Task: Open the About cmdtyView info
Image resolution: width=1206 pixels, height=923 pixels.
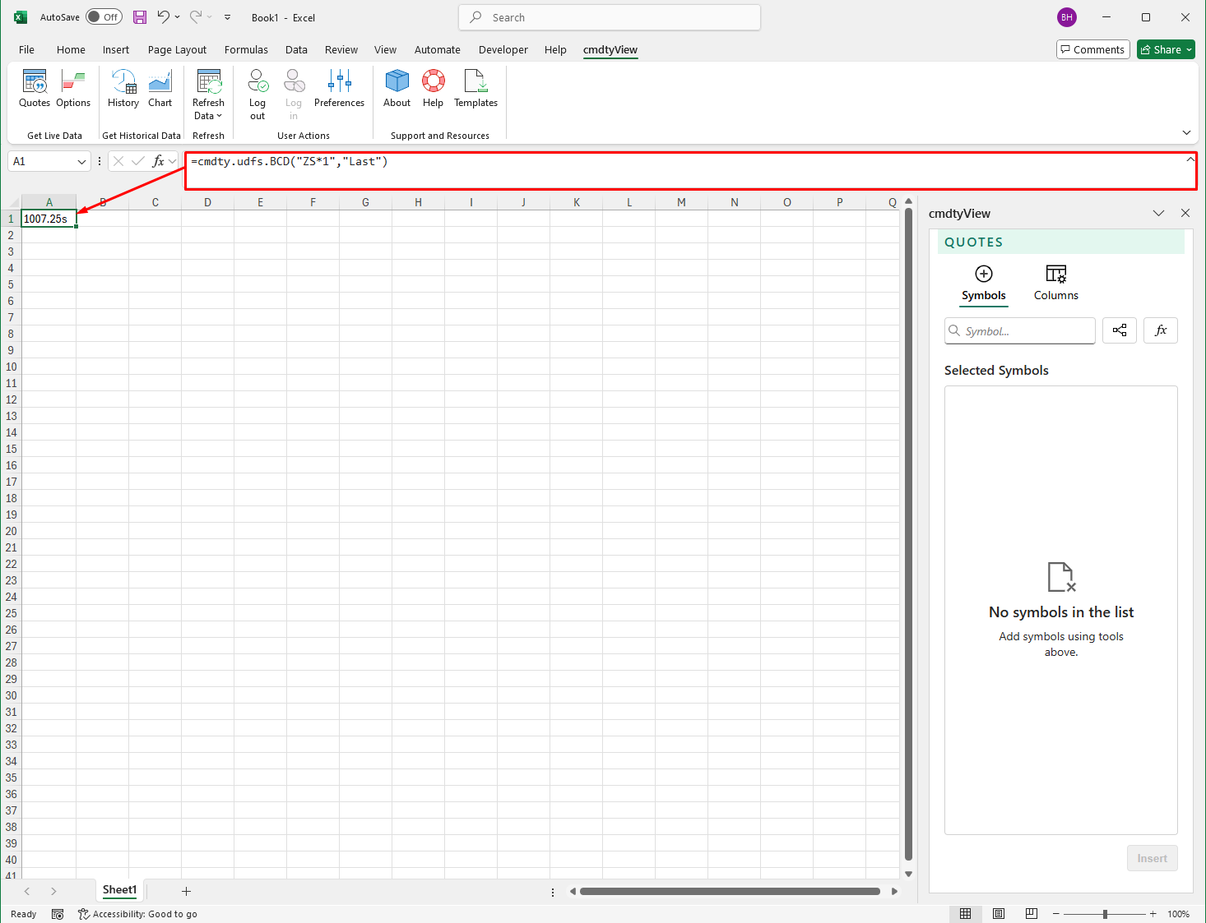Action: pyautogui.click(x=397, y=89)
